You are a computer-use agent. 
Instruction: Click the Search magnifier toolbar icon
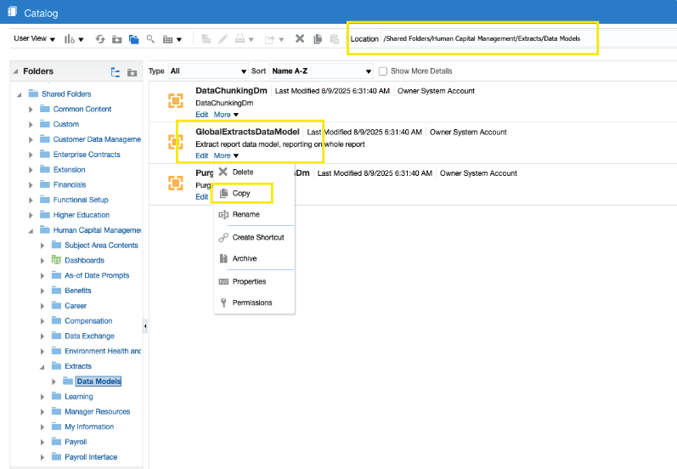pyautogui.click(x=150, y=39)
